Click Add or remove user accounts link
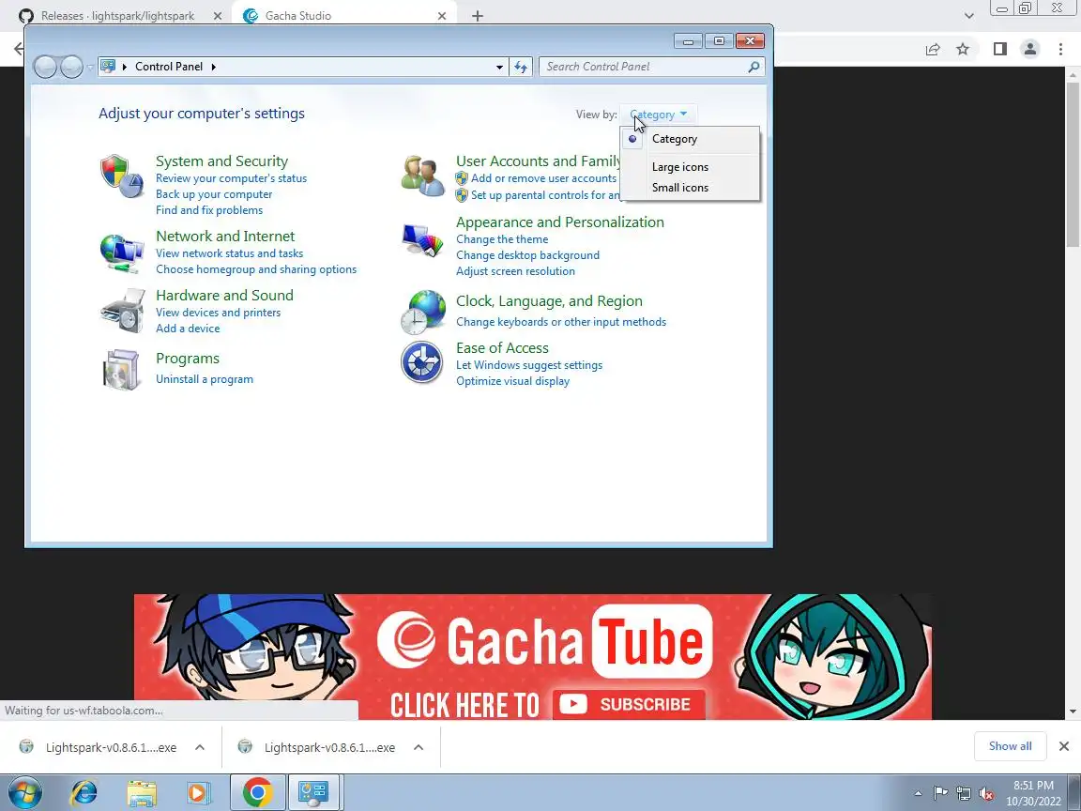 click(x=543, y=178)
